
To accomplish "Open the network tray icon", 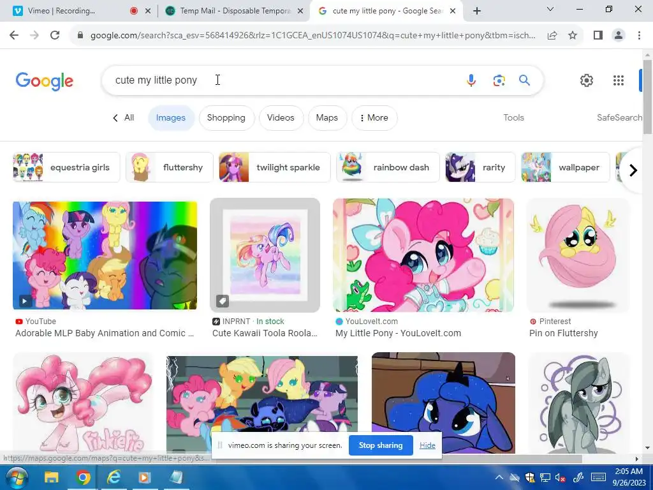I will click(x=545, y=478).
